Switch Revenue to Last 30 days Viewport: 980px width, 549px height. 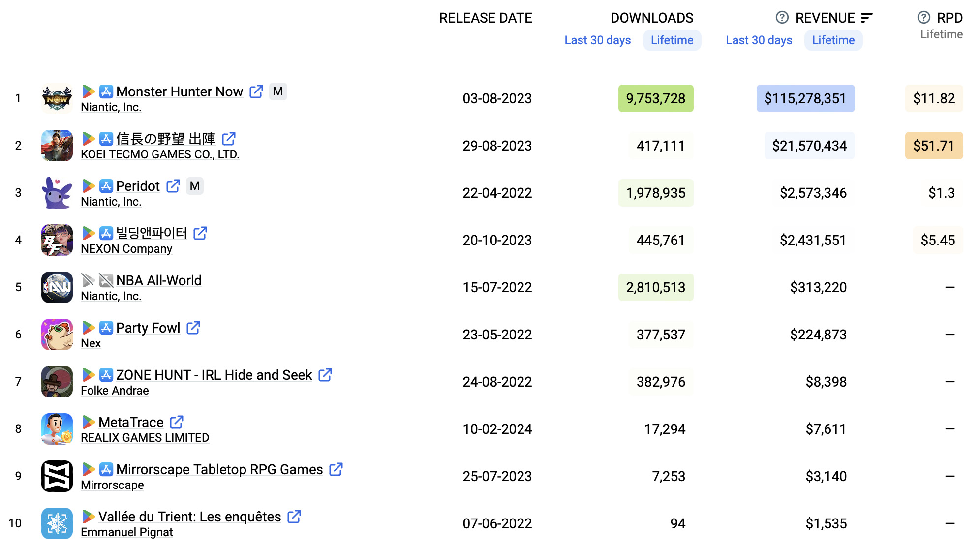pyautogui.click(x=759, y=40)
